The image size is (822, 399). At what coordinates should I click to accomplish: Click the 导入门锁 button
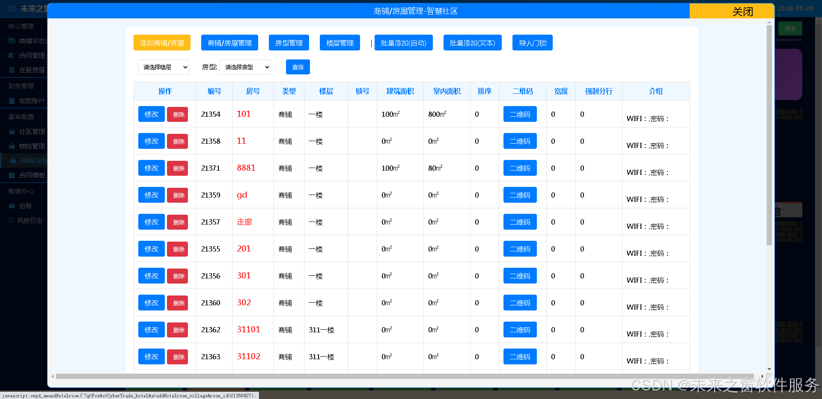click(532, 43)
